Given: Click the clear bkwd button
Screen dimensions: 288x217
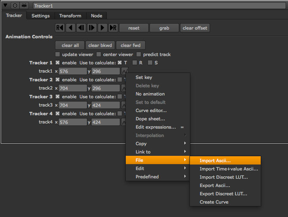Looking at the screenshot, I should pos(101,45).
